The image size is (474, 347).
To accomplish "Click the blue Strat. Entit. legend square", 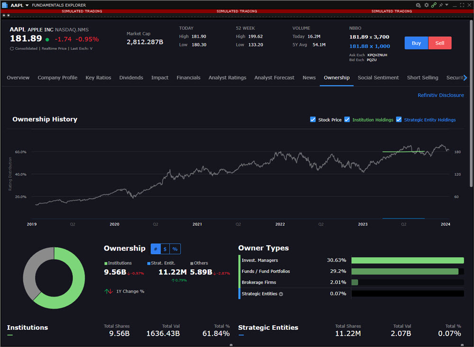I will coord(149,264).
